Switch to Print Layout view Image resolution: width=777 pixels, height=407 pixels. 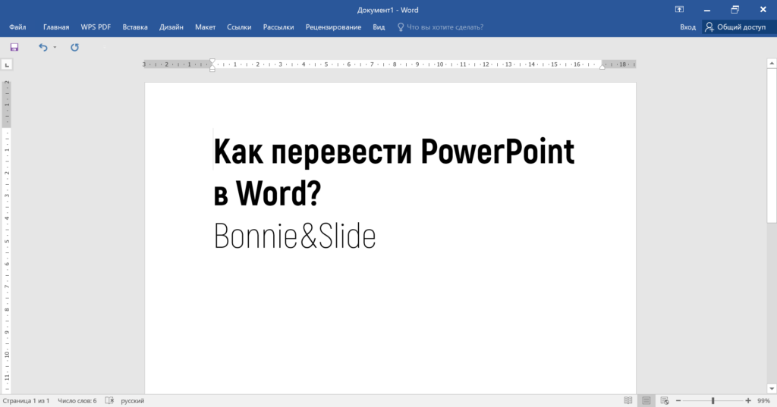coord(646,401)
